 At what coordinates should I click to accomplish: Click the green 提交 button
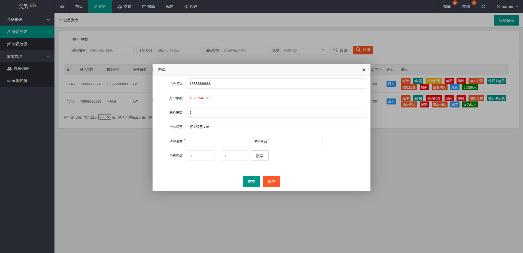(x=251, y=181)
